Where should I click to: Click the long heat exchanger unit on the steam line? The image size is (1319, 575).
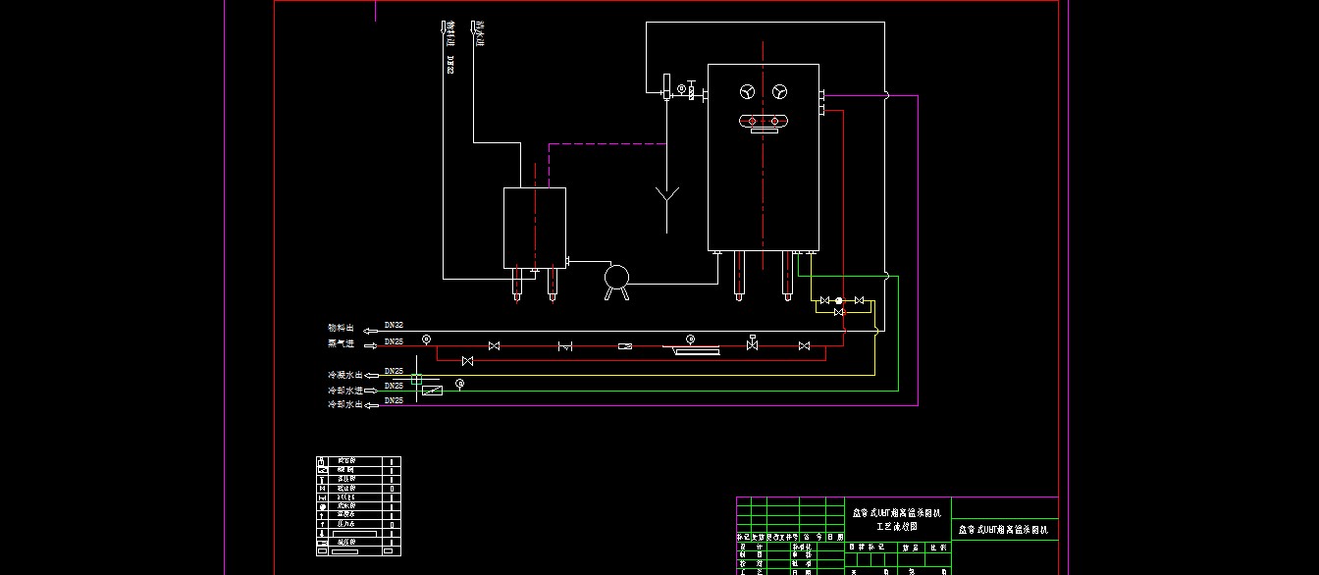[x=691, y=349]
